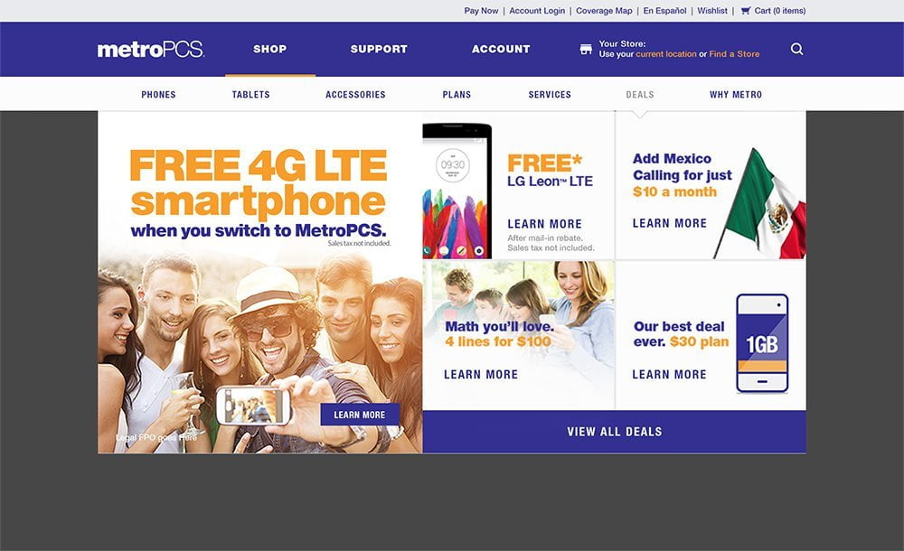The image size is (904, 551).
Task: Click the Pay Now link
Action: click(x=482, y=10)
